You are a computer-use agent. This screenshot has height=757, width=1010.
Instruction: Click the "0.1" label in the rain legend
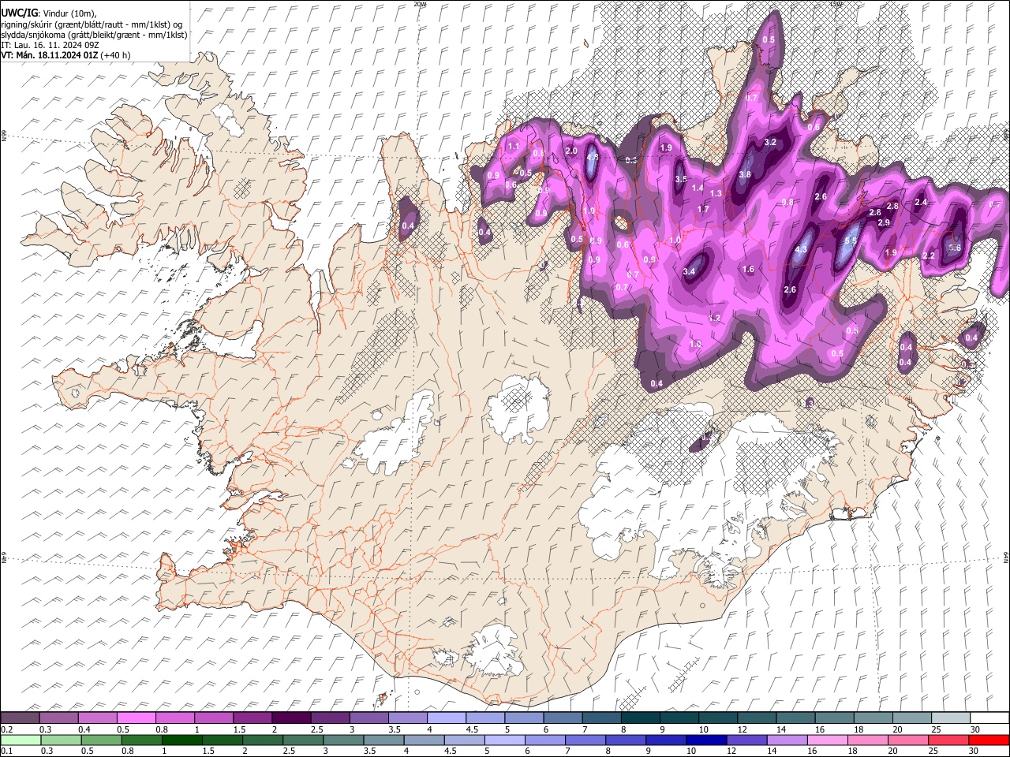click(6, 751)
